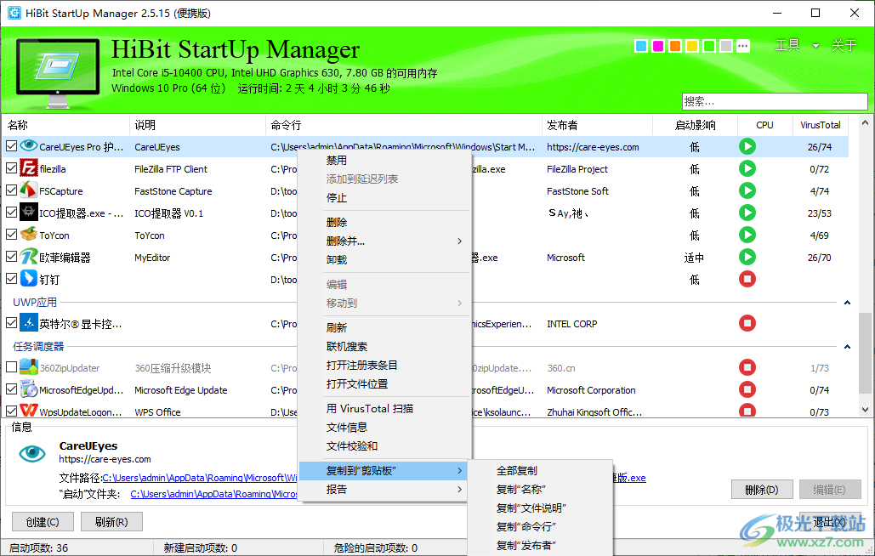Click the 删除(D) button

point(762,490)
